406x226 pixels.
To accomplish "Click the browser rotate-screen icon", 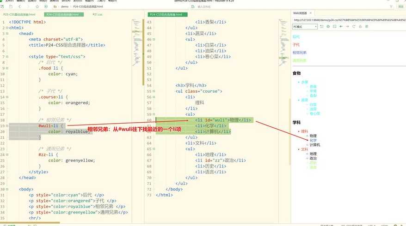I will pyautogui.click(x=321, y=27).
